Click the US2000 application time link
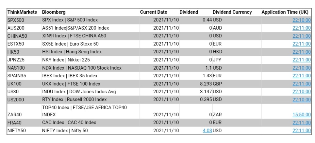The height and width of the screenshot is (143, 315). [x=301, y=100]
